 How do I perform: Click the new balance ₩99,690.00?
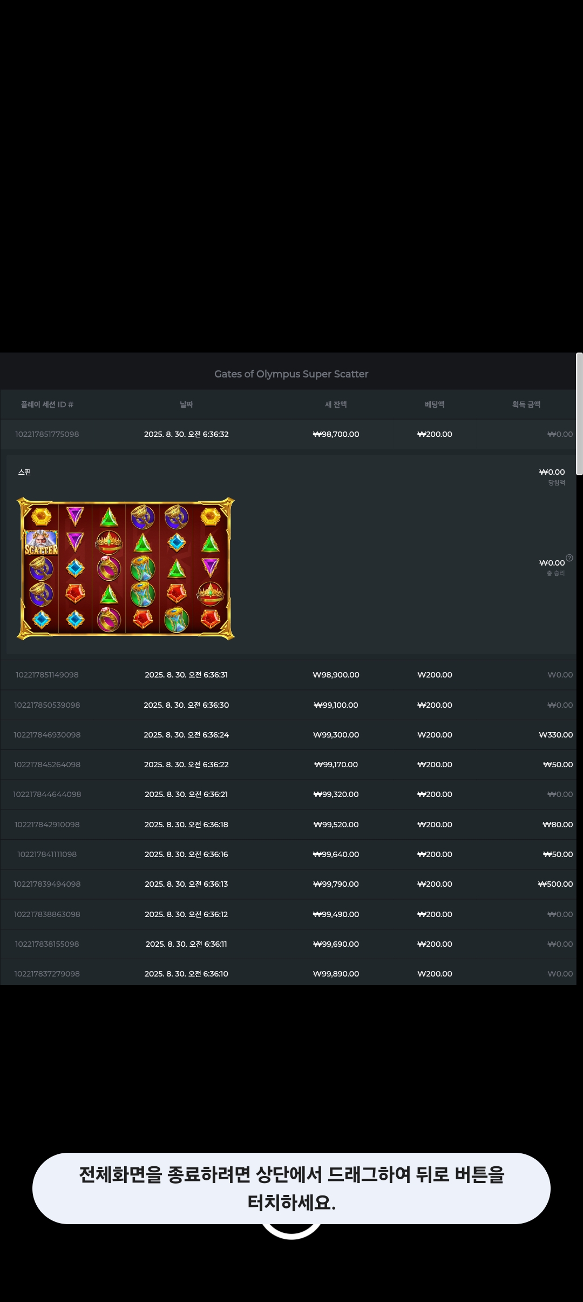(x=336, y=944)
